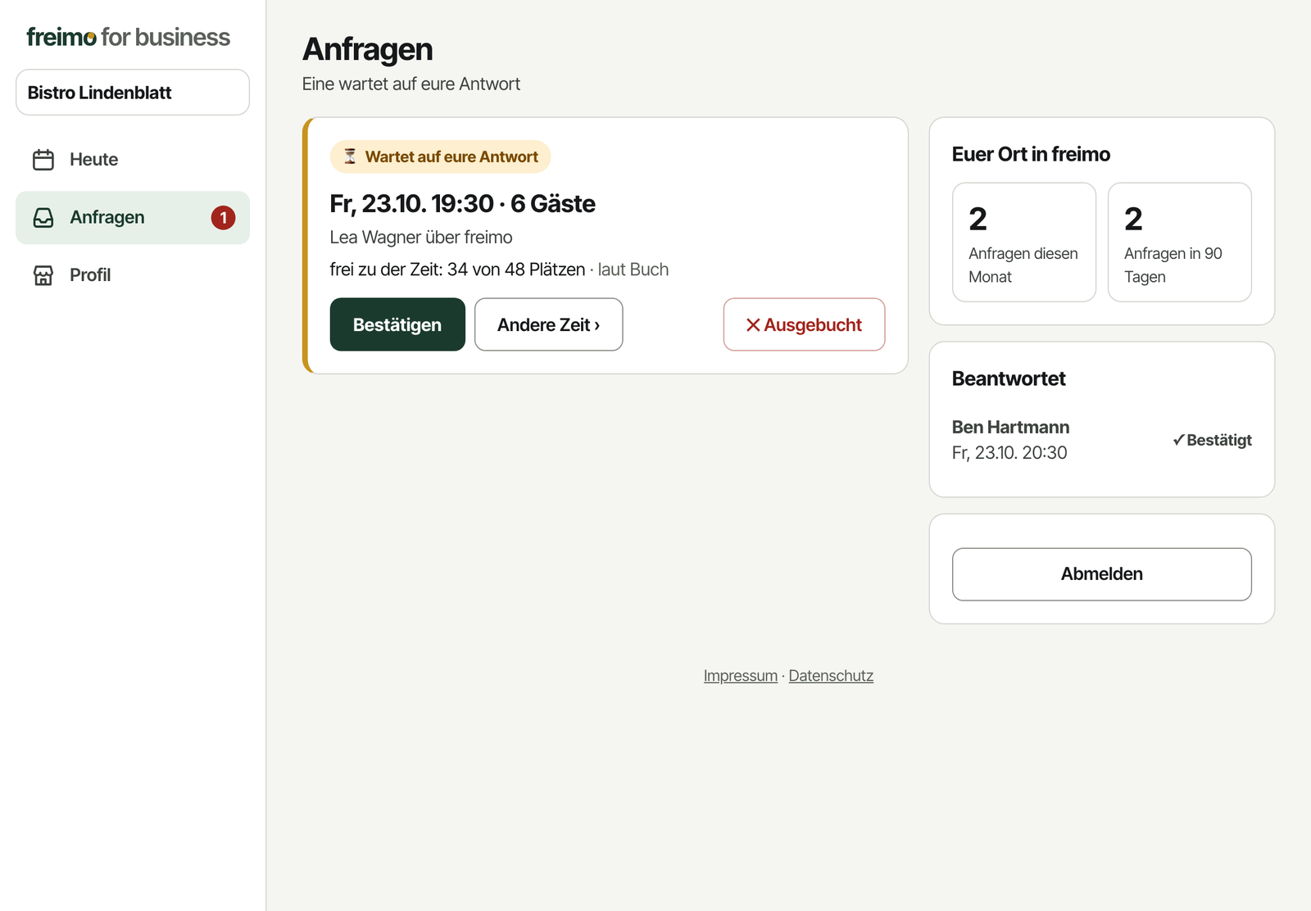
Task: Click the Anfragen in 90 Tagen stat card
Action: coord(1180,242)
